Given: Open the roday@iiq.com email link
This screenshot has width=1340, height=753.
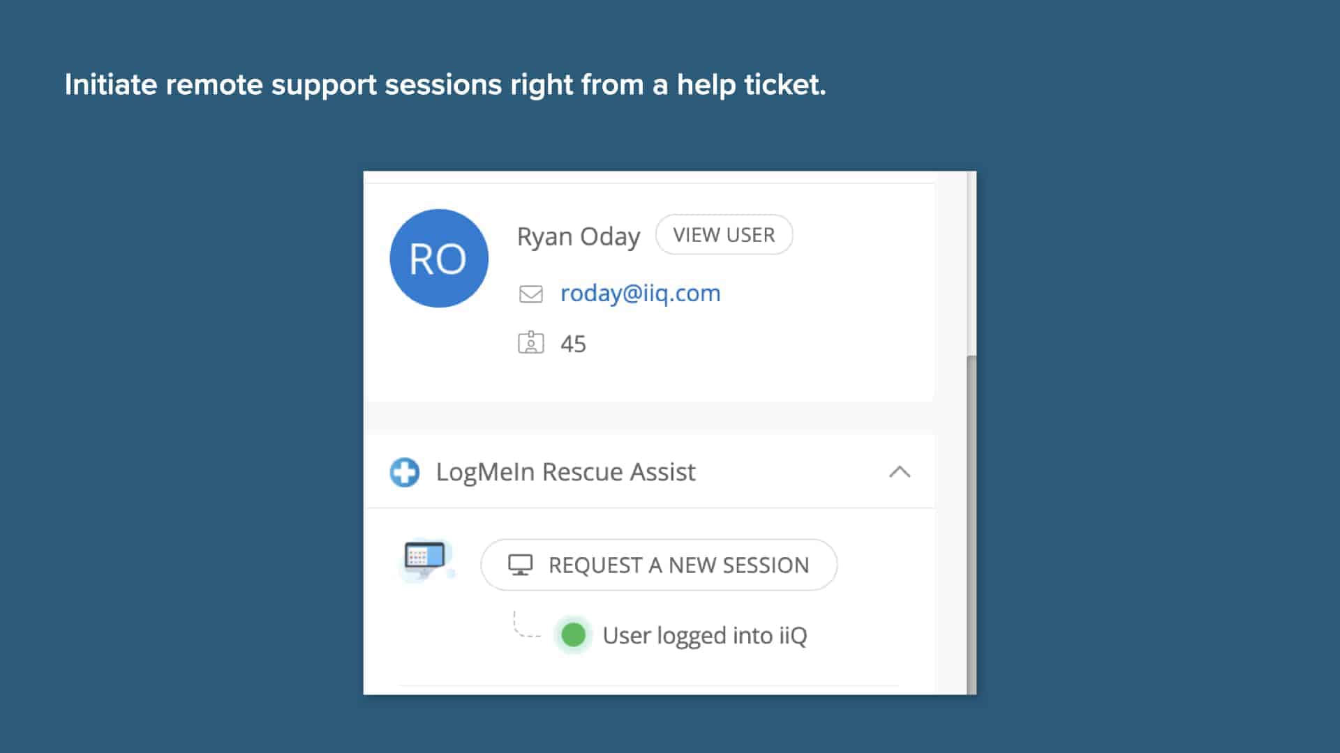Looking at the screenshot, I should 639,293.
